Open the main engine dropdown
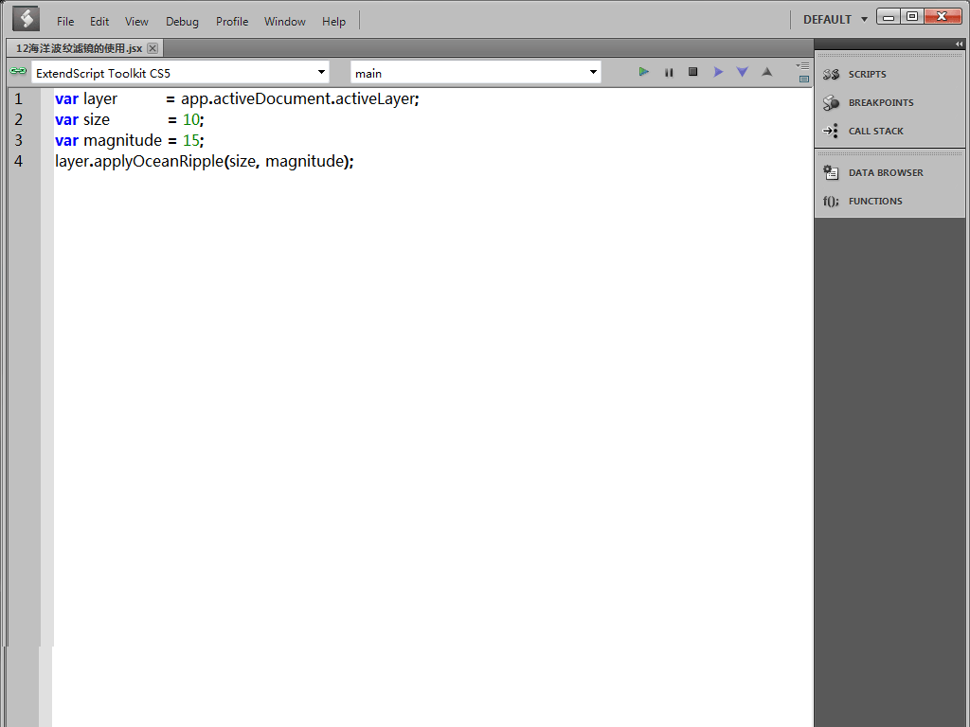 coord(476,73)
